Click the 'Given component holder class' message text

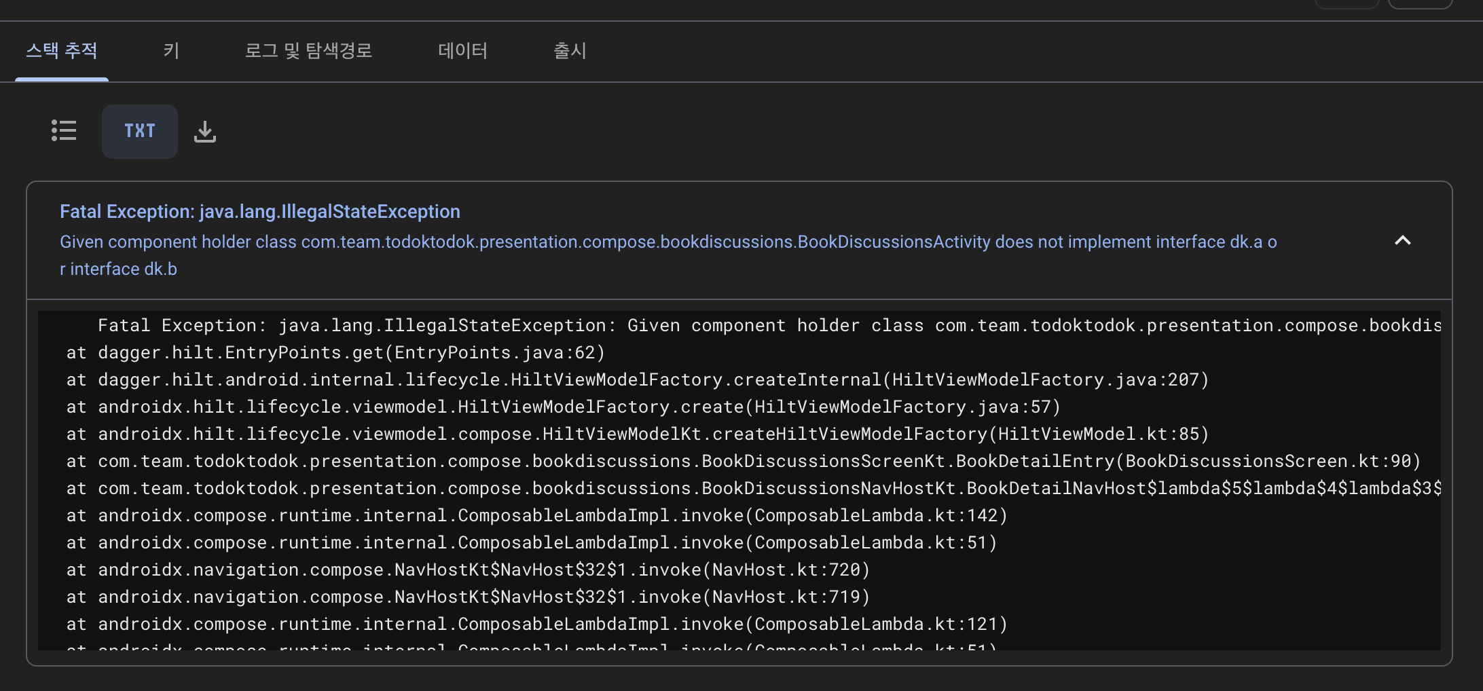point(668,255)
